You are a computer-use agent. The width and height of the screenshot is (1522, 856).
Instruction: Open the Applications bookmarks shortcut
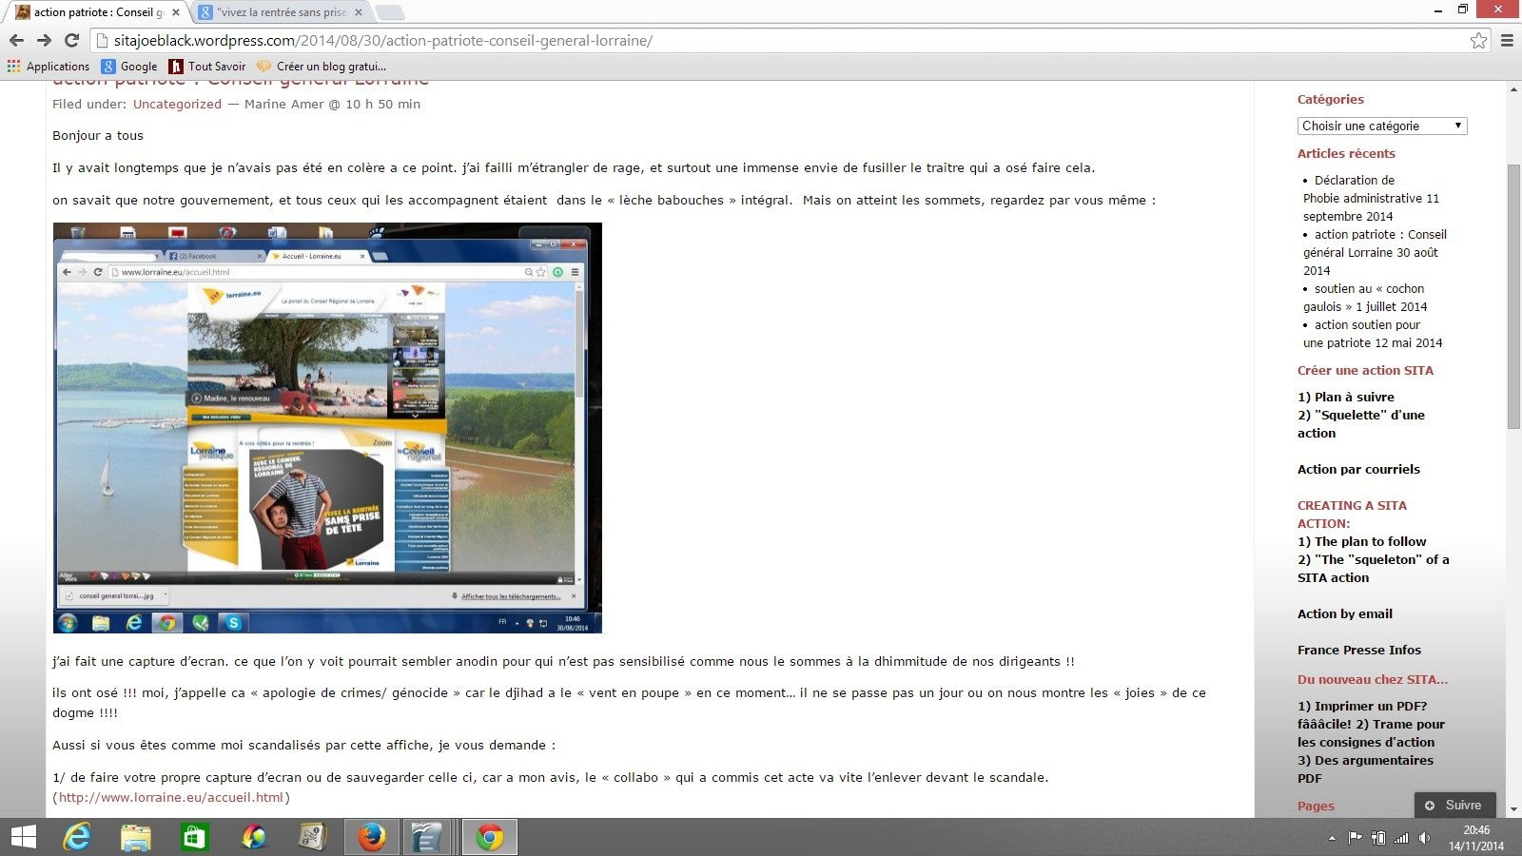tap(49, 66)
